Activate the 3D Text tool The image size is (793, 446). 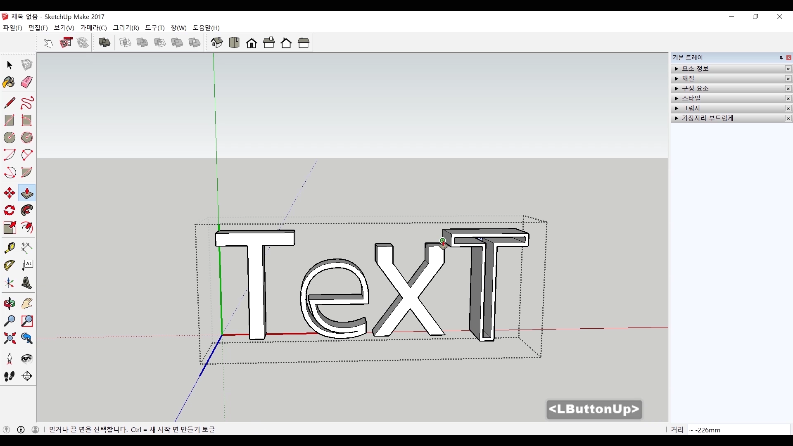26,283
